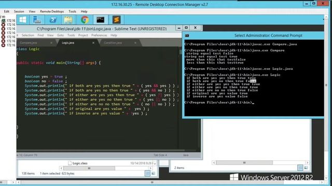Screen dimensions: 332x186
Task: Click the Logic.class file icon
Action: pyautogui.click(x=70, y=163)
